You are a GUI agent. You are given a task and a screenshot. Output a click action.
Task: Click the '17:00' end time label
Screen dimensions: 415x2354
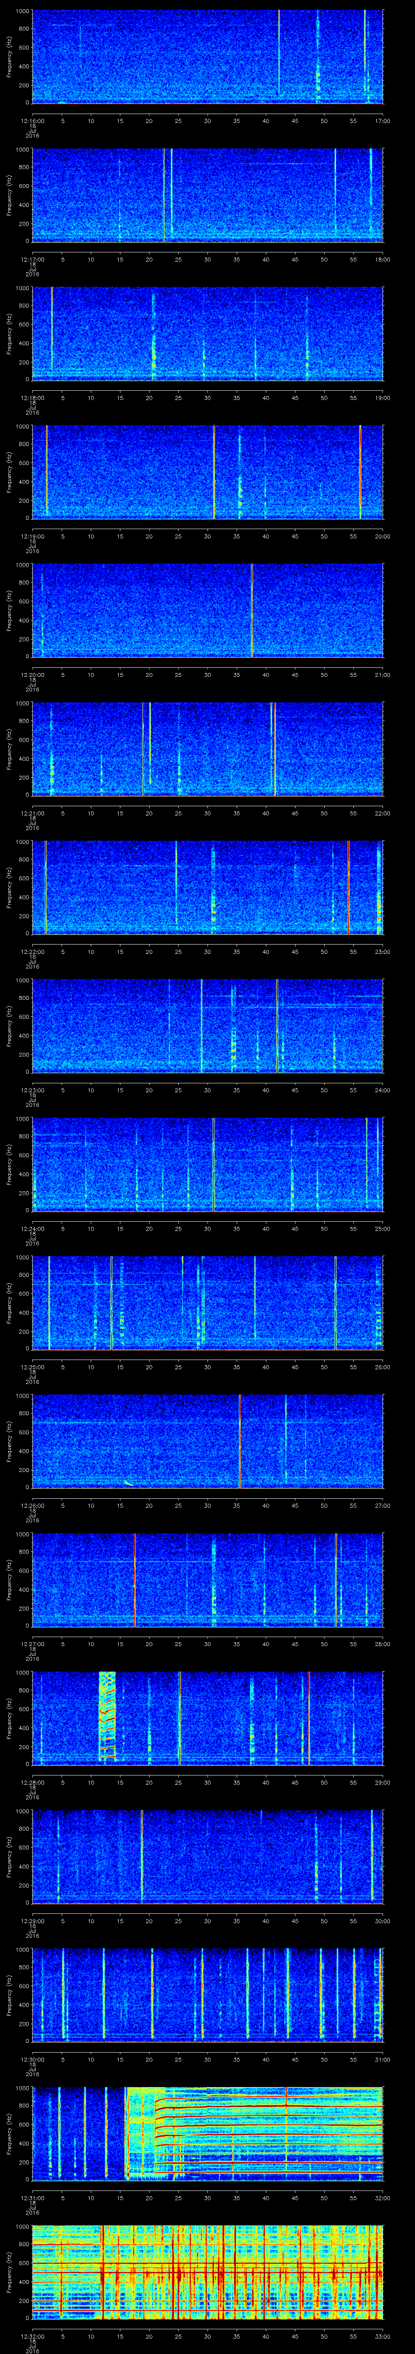tap(382, 120)
